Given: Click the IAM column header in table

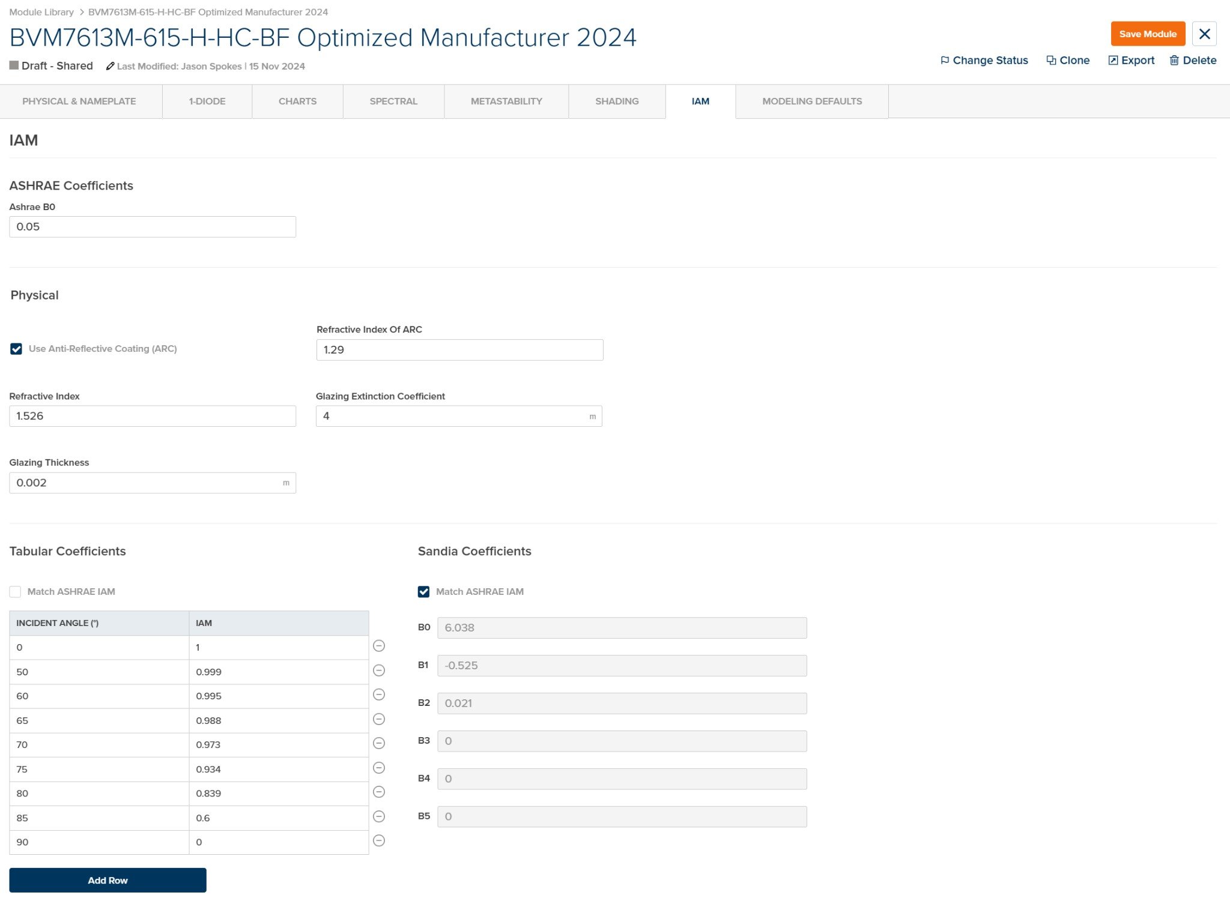Looking at the screenshot, I should pyautogui.click(x=279, y=623).
